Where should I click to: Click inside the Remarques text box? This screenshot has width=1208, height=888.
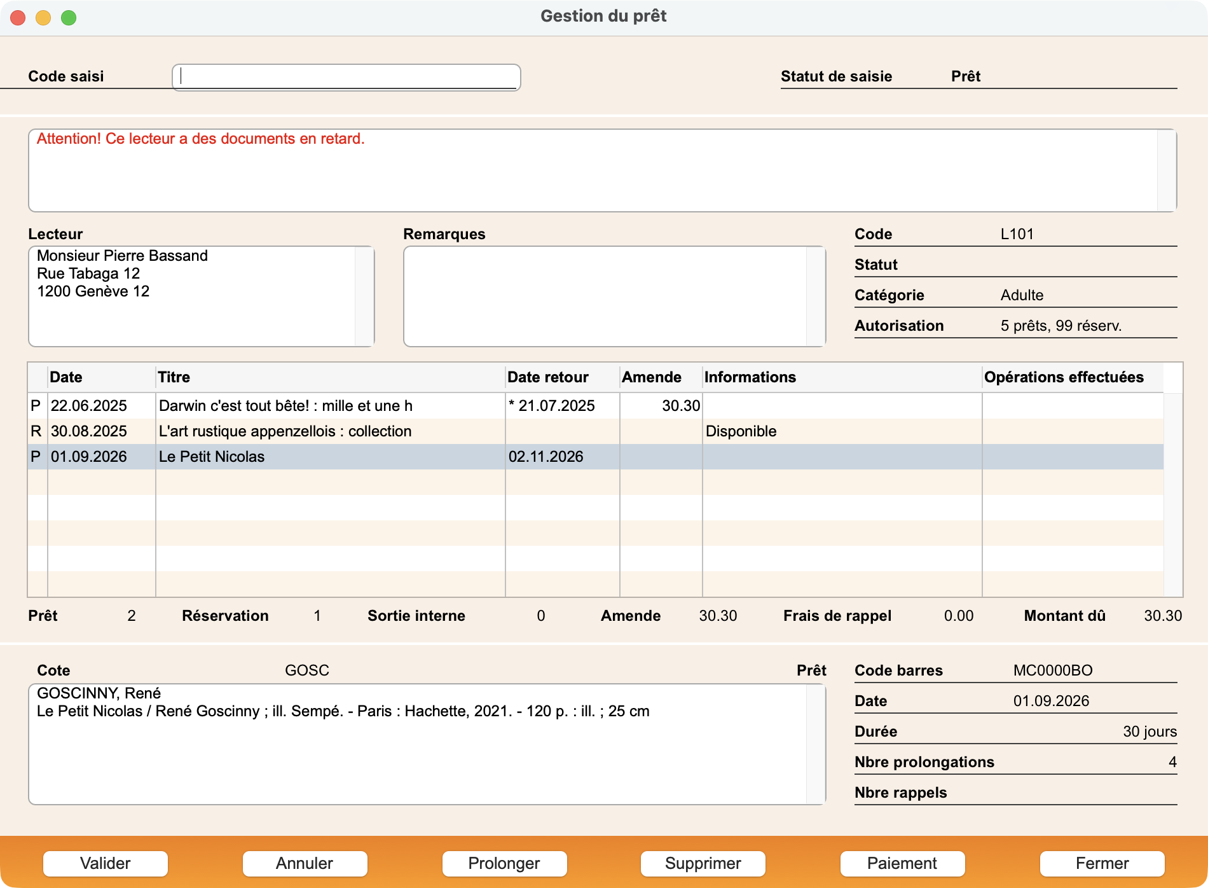click(x=605, y=296)
